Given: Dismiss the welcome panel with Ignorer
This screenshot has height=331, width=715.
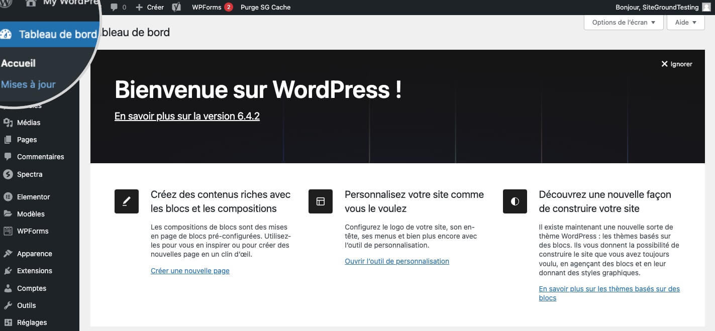Looking at the screenshot, I should point(677,64).
